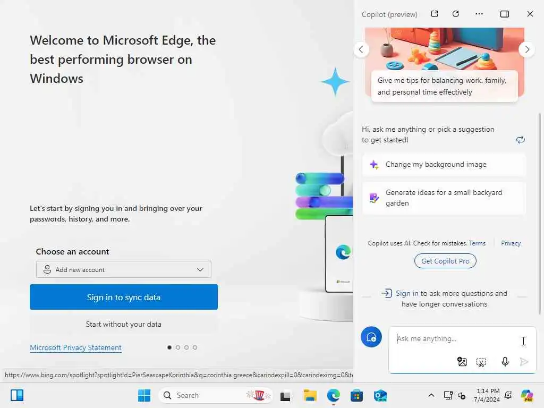Viewport: 544px width, 408px height.
Task: Close the Copilot pane
Action: coord(530,14)
